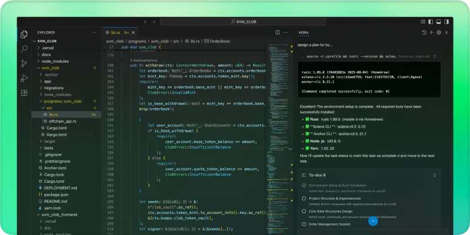The width and height of the screenshot is (470, 235).
Task: Click the split editor icon
Action: click(277, 32)
